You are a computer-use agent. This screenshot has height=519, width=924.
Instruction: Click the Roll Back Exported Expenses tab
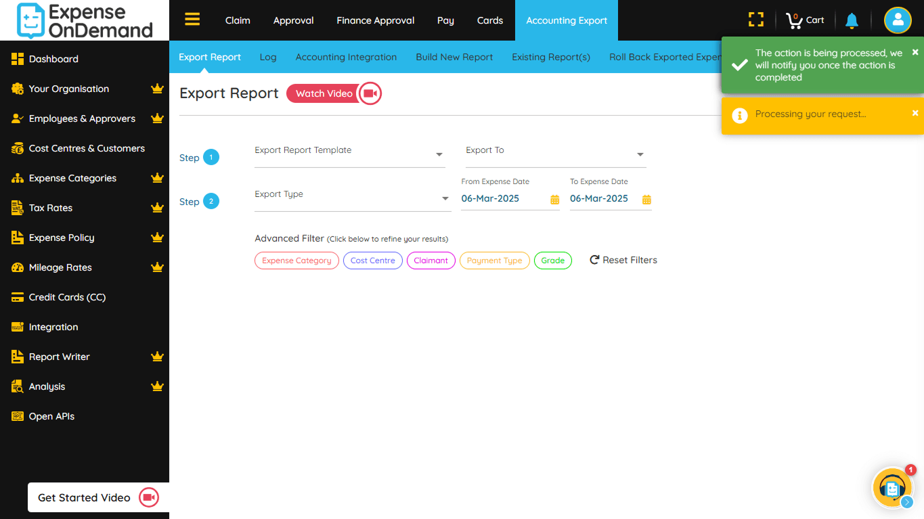pyautogui.click(x=665, y=57)
